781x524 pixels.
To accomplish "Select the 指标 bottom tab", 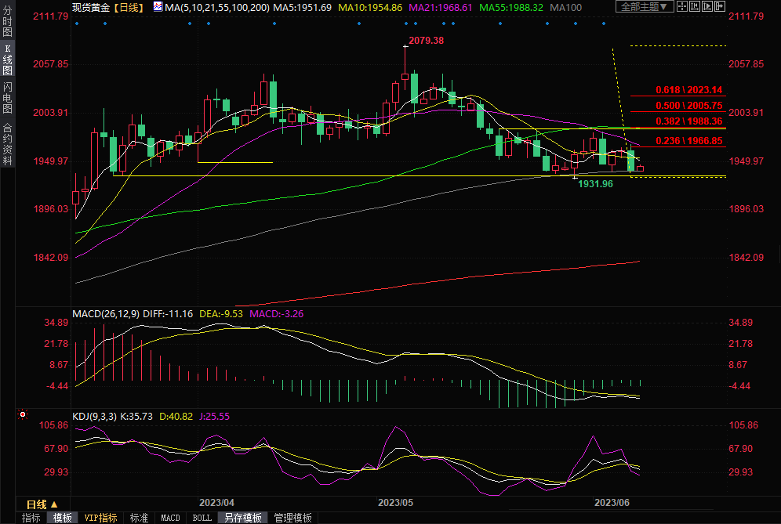I will 31,518.
